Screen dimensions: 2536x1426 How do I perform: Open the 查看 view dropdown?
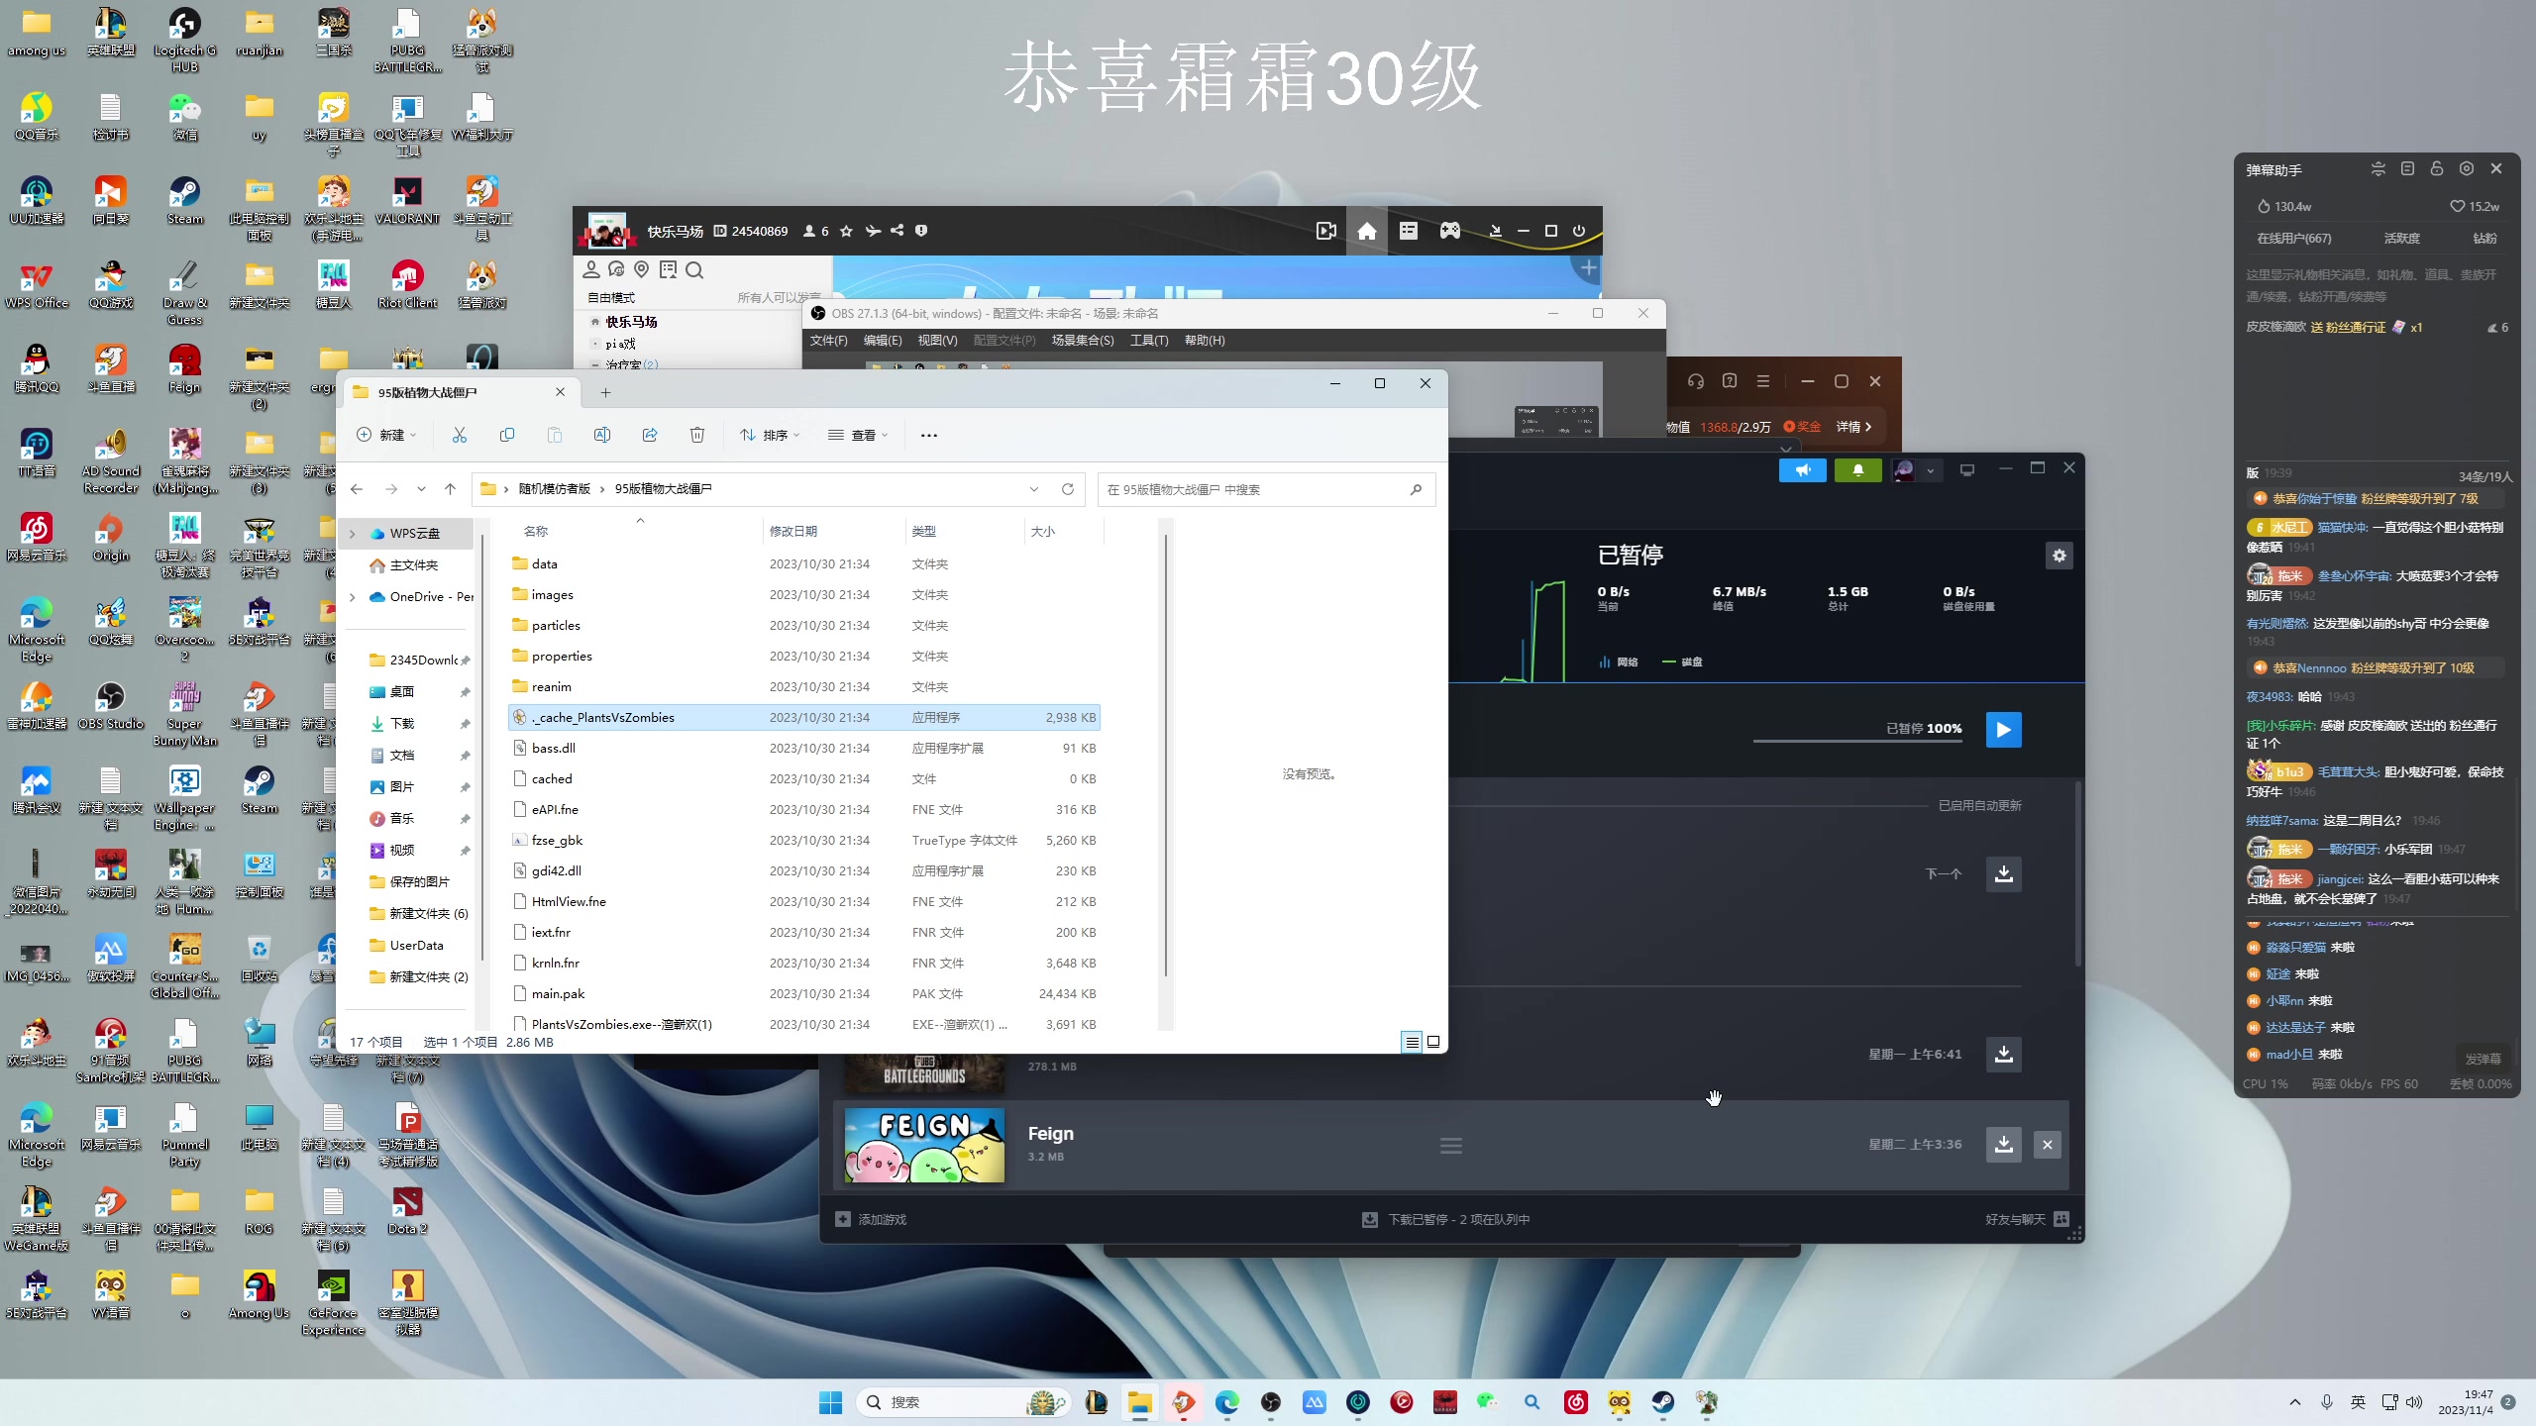point(858,435)
